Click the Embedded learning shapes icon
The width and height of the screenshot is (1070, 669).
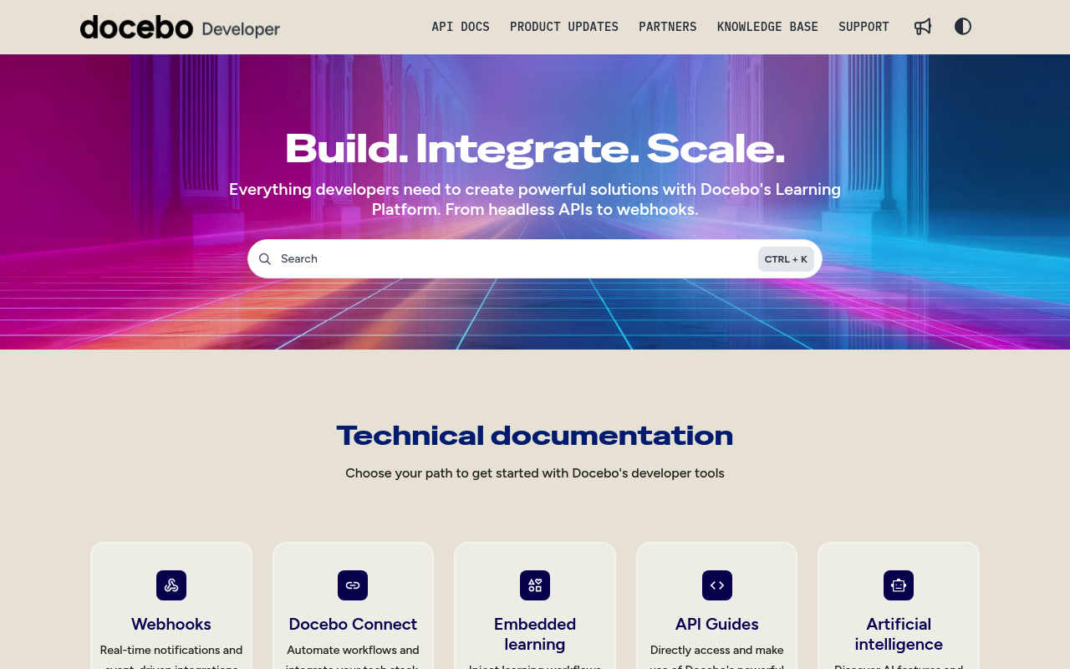pyautogui.click(x=535, y=585)
